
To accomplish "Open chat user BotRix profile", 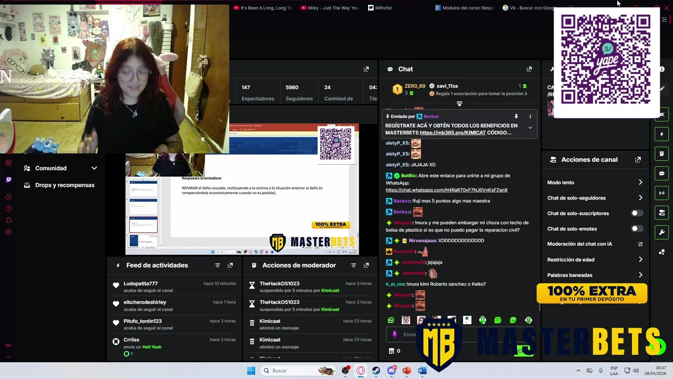I will 408,176.
